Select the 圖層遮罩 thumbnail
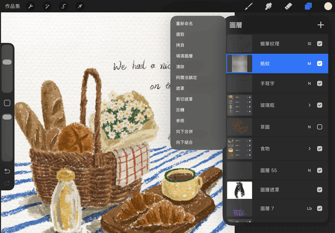Screen dimensions: 335x233 (239, 190)
